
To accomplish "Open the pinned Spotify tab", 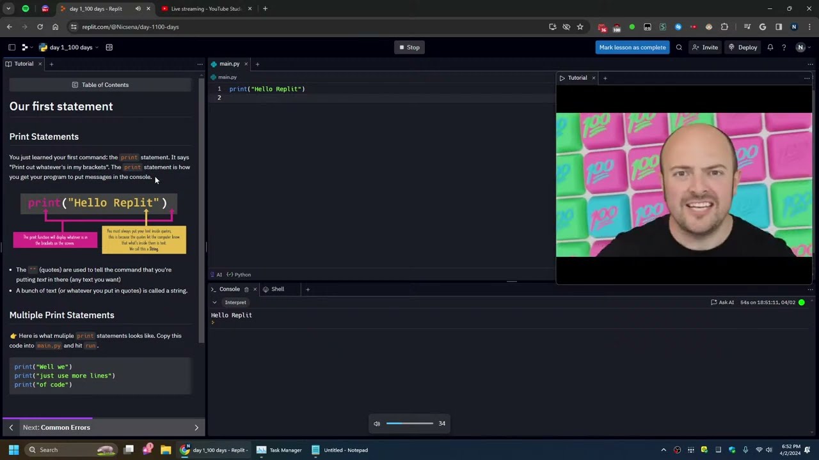I will pyautogui.click(x=26, y=9).
